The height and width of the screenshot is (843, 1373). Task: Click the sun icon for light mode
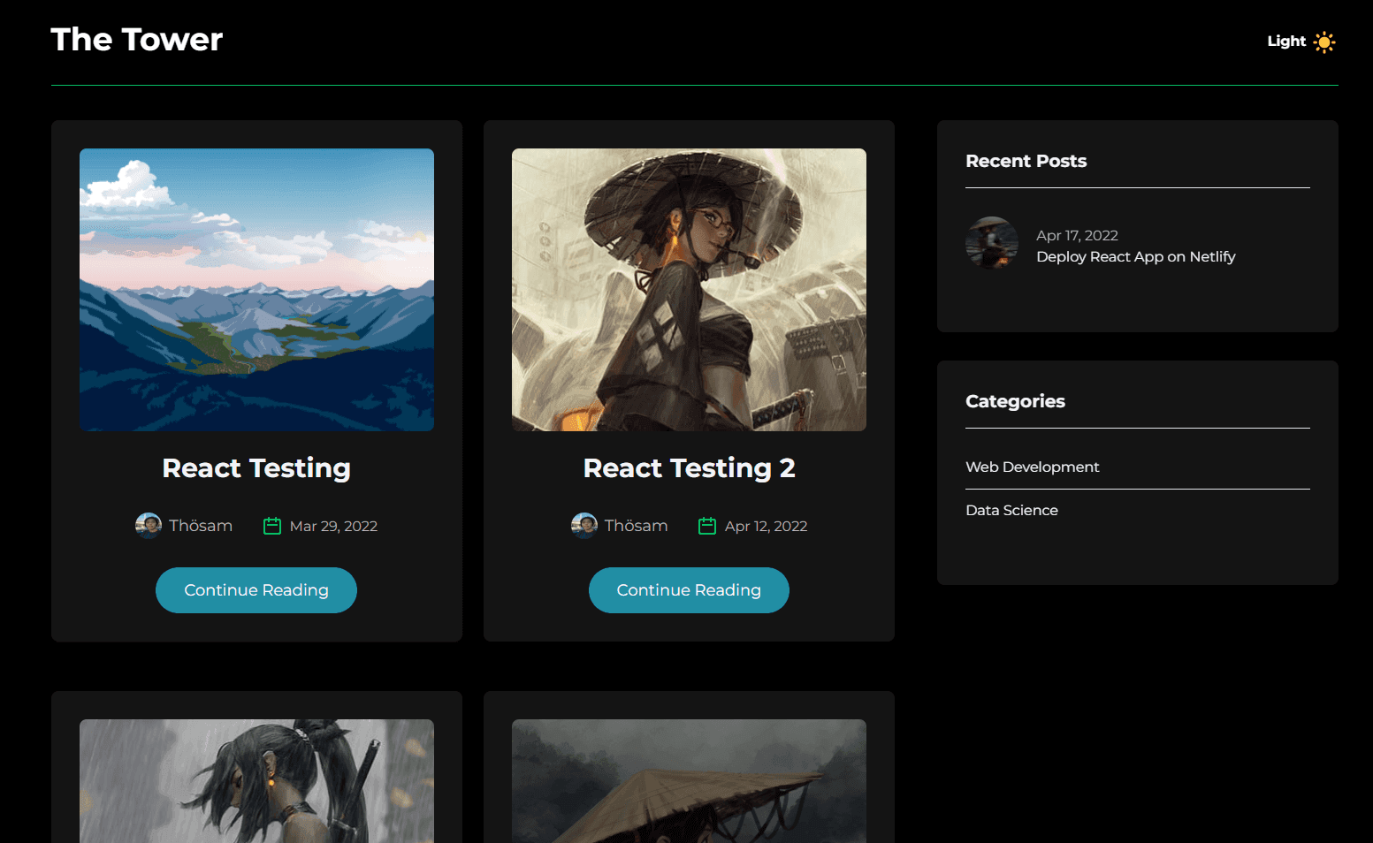(x=1323, y=42)
